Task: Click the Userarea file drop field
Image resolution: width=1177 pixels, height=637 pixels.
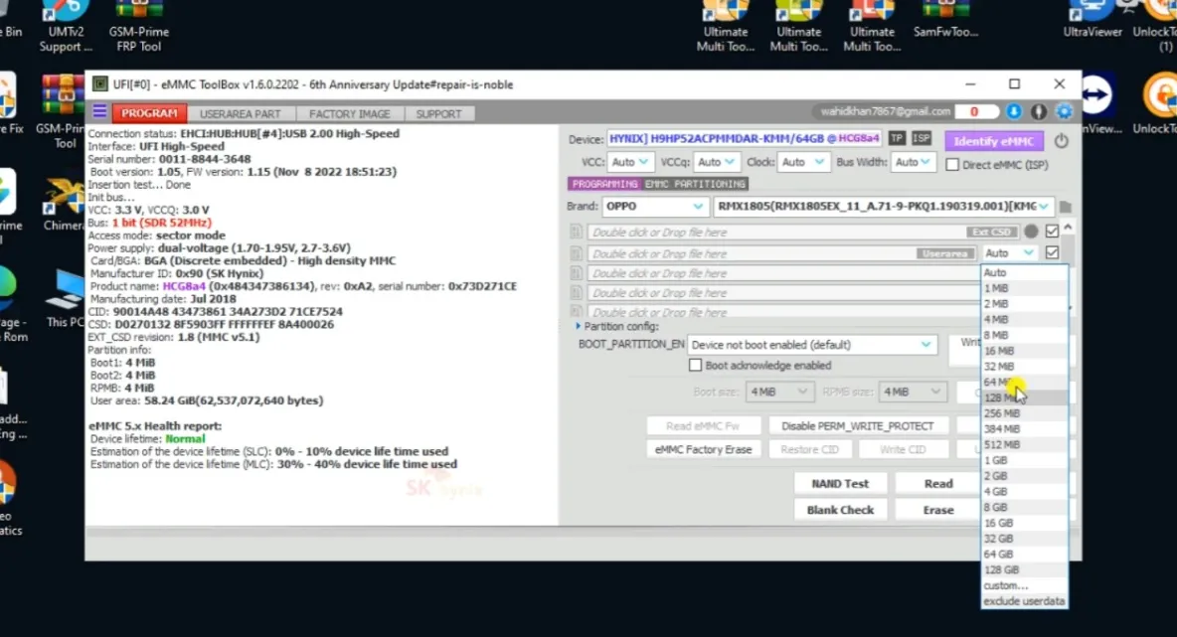Action: click(780, 253)
